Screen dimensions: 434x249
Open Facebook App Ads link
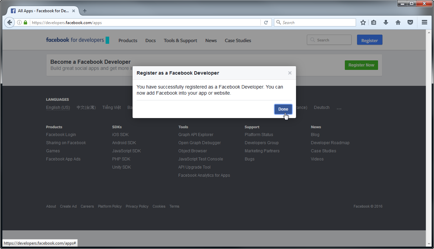pos(63,159)
